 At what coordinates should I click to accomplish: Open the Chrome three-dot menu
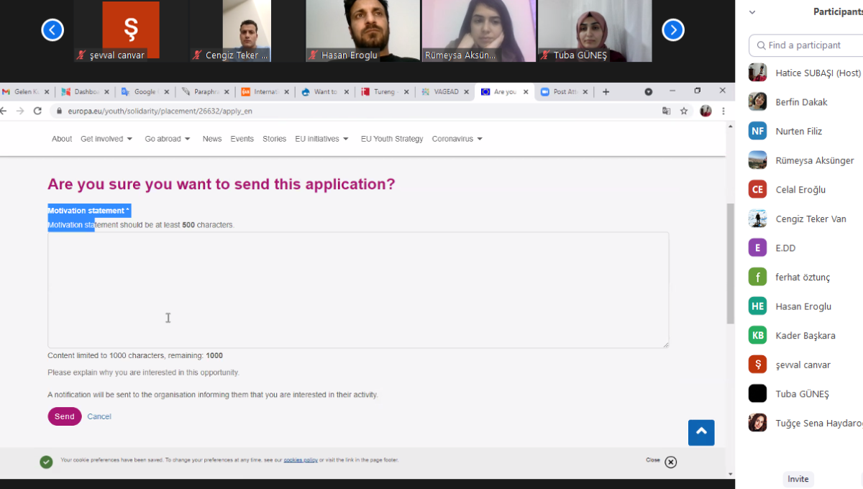pos(723,111)
